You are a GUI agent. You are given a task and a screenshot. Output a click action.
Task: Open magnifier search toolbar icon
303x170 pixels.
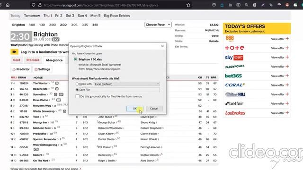(x=246, y=5)
